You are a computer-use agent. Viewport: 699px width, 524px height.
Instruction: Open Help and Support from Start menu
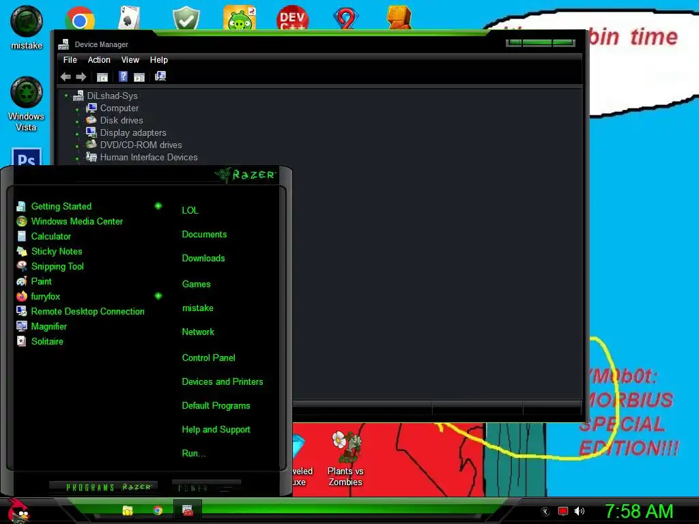[216, 430]
